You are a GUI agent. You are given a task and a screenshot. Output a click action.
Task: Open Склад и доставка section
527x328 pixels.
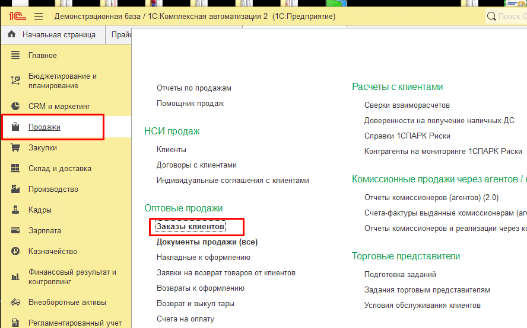(59, 168)
